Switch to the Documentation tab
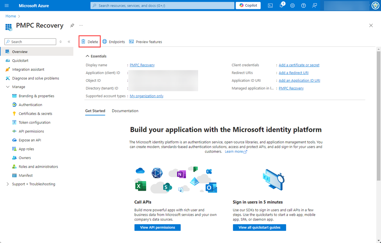 coord(125,111)
